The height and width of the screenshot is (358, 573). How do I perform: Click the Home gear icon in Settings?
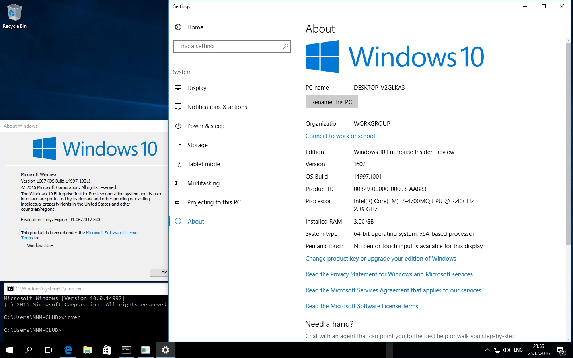pos(178,27)
